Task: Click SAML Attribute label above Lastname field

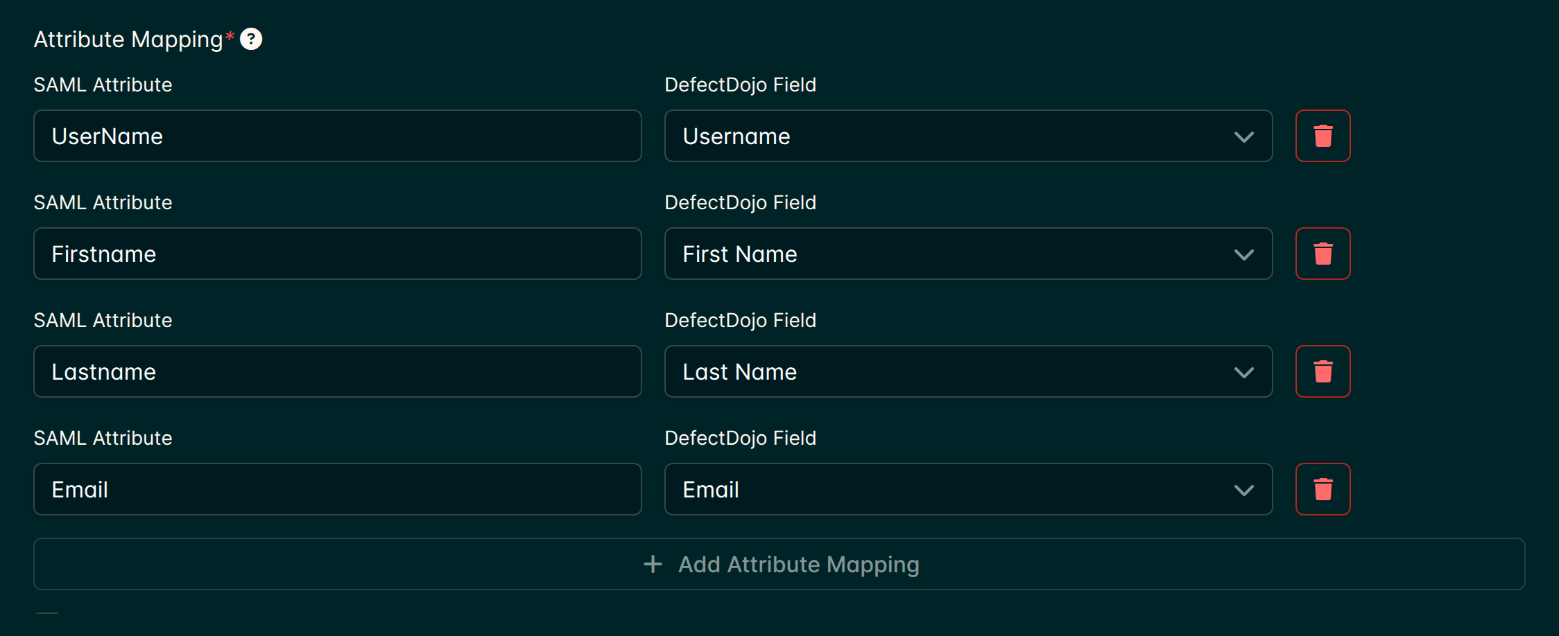Action: [x=103, y=320]
